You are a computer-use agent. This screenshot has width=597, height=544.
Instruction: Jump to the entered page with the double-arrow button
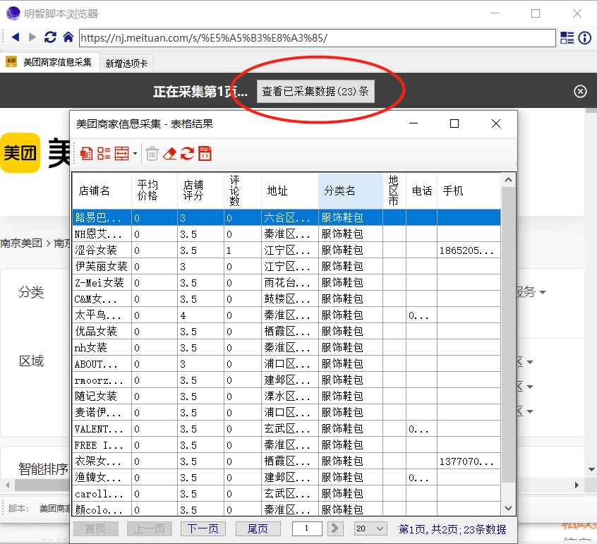pyautogui.click(x=334, y=528)
